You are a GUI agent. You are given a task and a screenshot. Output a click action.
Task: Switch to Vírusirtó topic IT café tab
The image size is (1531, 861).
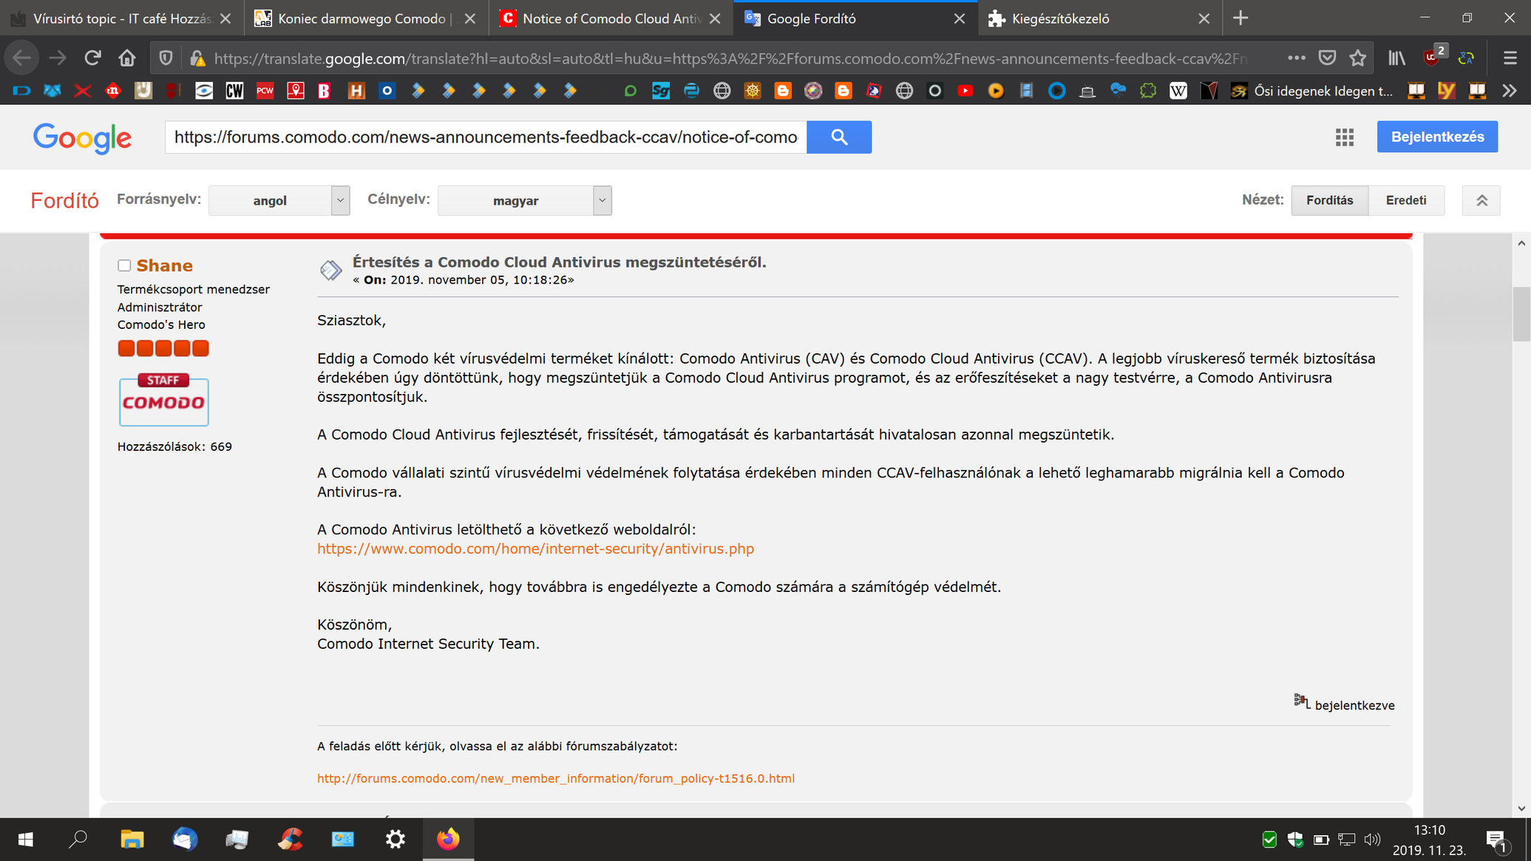point(121,18)
